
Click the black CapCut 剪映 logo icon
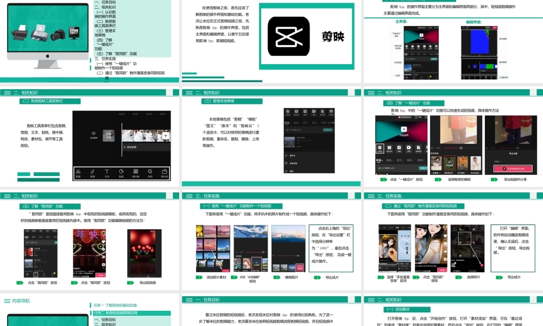tap(288, 36)
